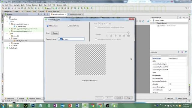
Task: Expand the manifests folder
Action: click(7, 19)
